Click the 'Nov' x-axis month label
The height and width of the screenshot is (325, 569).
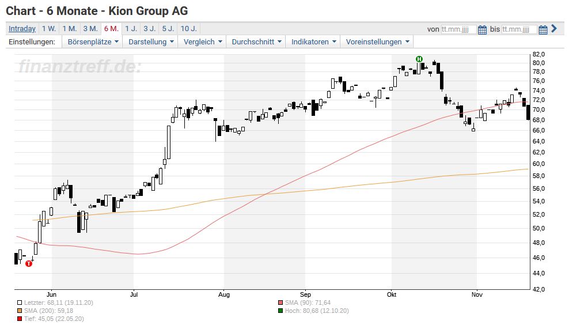[x=477, y=294]
